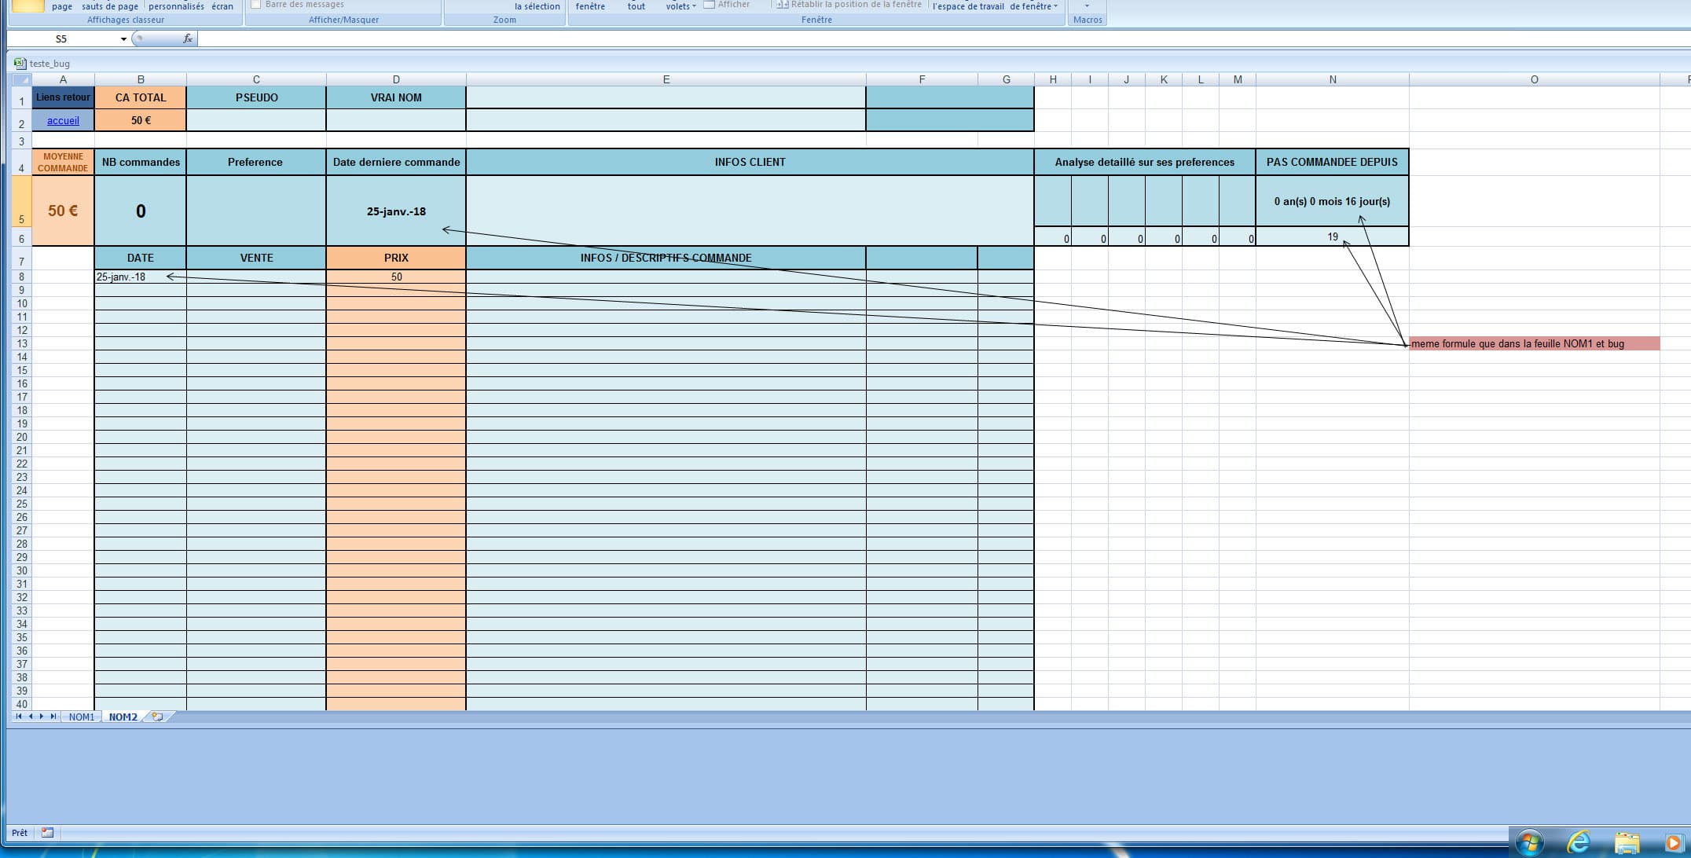Switch to the NOM1 sheet tab
Image resolution: width=1691 pixels, height=858 pixels.
82,717
